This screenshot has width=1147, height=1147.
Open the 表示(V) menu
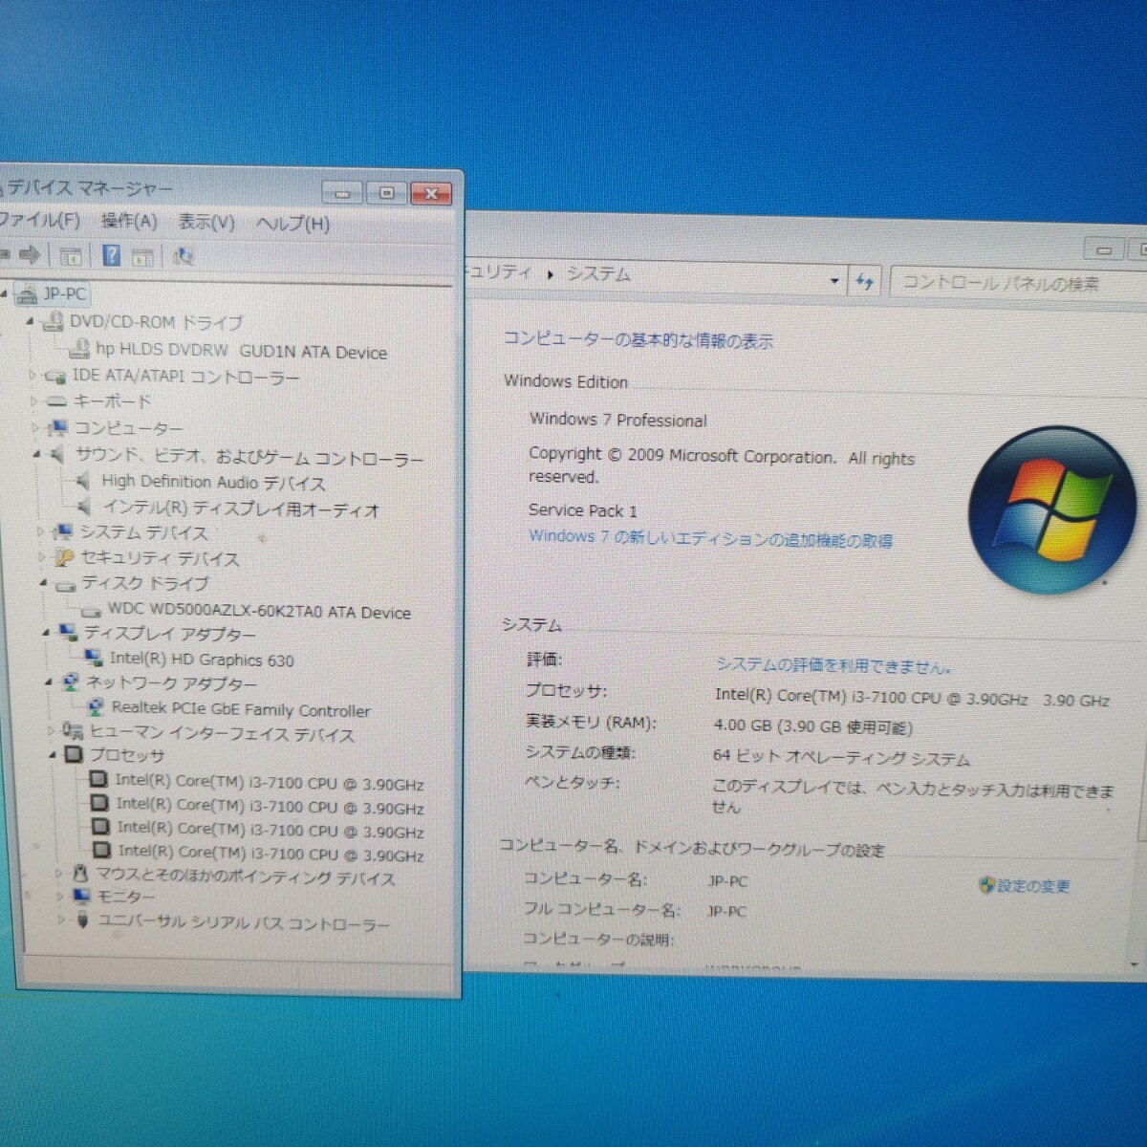[x=206, y=222]
